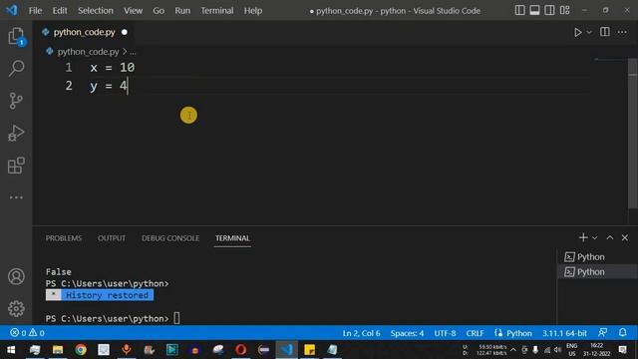The width and height of the screenshot is (638, 359).
Task: Open the new terminal launch profile dropdown
Action: [x=594, y=237]
